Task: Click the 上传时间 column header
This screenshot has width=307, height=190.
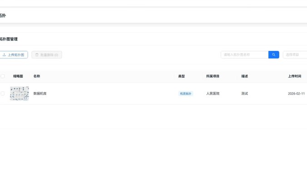Action: pos(294,76)
